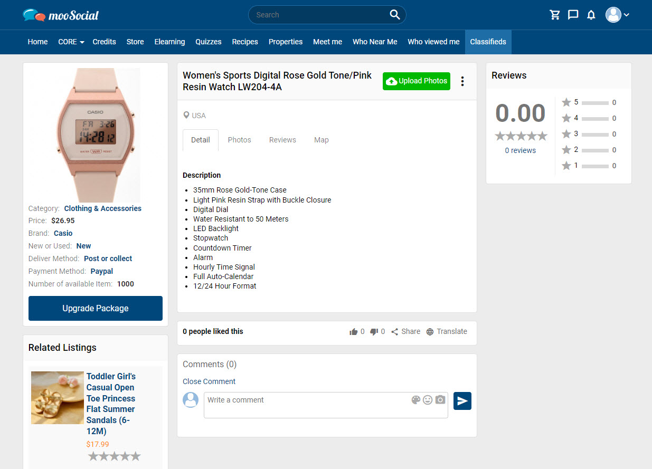Click the sandals listing star rating
652x469 pixels.
(115, 456)
